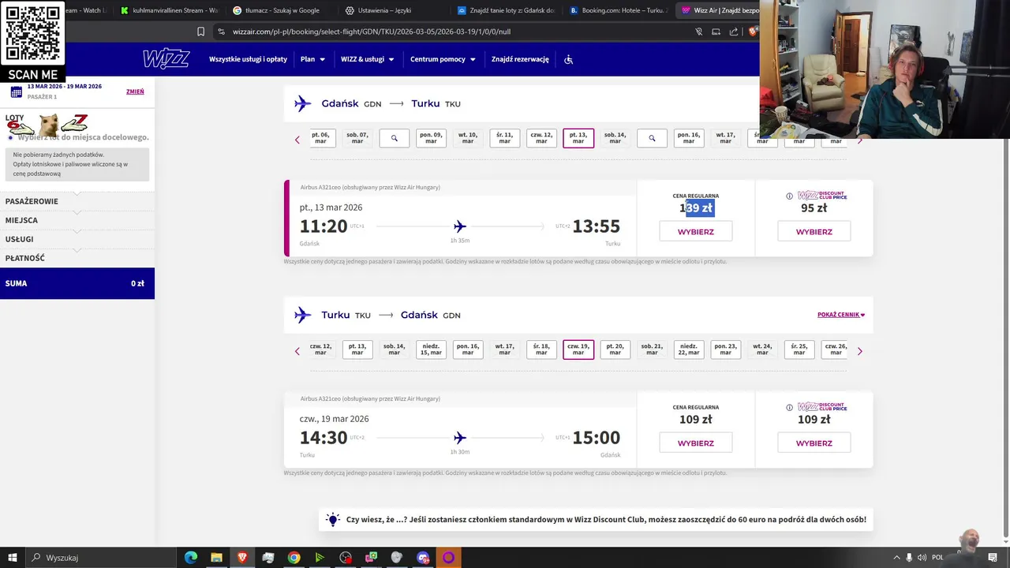
Task: Select return date pon. 16, mar
Action: [x=468, y=349]
